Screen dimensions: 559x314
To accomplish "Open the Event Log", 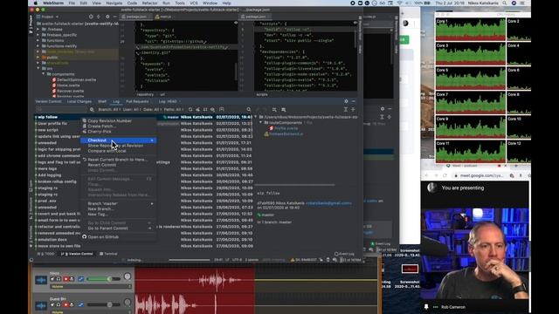I will tap(344, 254).
